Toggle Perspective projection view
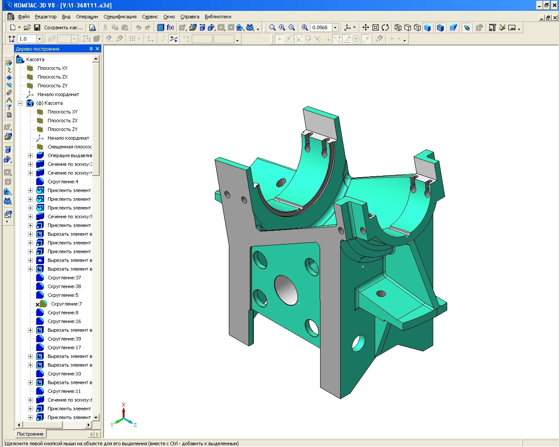Screen dimensions: 559x447 (453, 28)
